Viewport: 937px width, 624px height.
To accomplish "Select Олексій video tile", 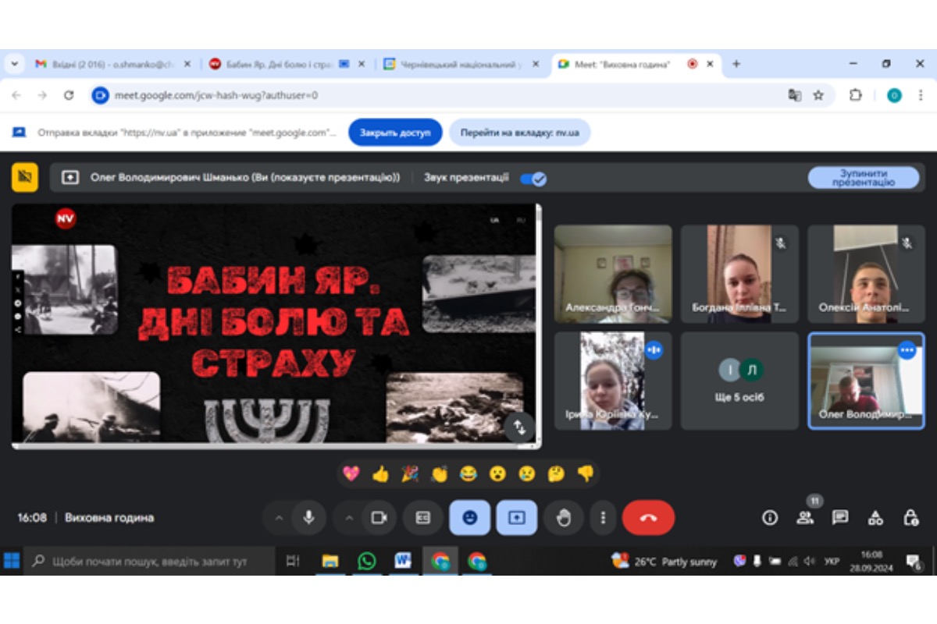I will pyautogui.click(x=866, y=274).
